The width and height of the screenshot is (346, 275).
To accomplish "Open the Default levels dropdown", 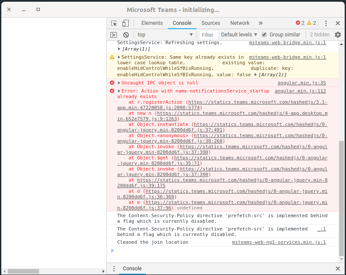I will tap(239, 35).
